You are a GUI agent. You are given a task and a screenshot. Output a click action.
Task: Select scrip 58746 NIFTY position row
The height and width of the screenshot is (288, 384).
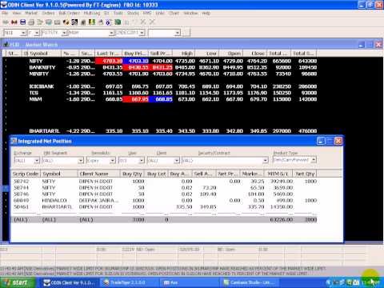click(164, 194)
